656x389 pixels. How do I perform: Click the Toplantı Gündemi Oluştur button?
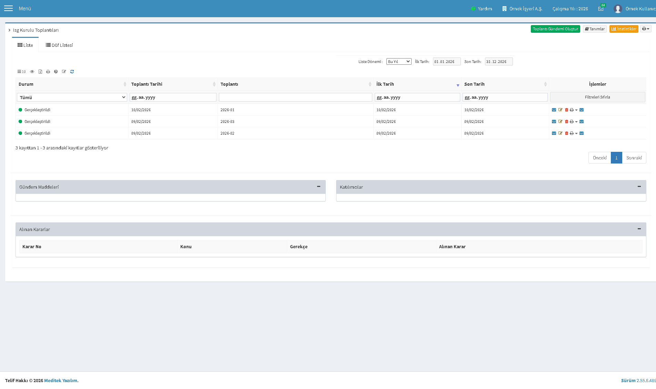tap(555, 29)
